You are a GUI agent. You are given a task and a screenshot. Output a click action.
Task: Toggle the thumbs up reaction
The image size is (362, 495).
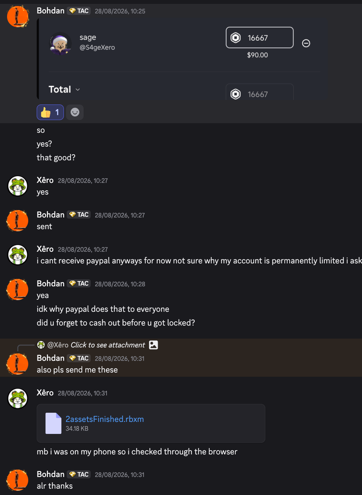click(50, 112)
